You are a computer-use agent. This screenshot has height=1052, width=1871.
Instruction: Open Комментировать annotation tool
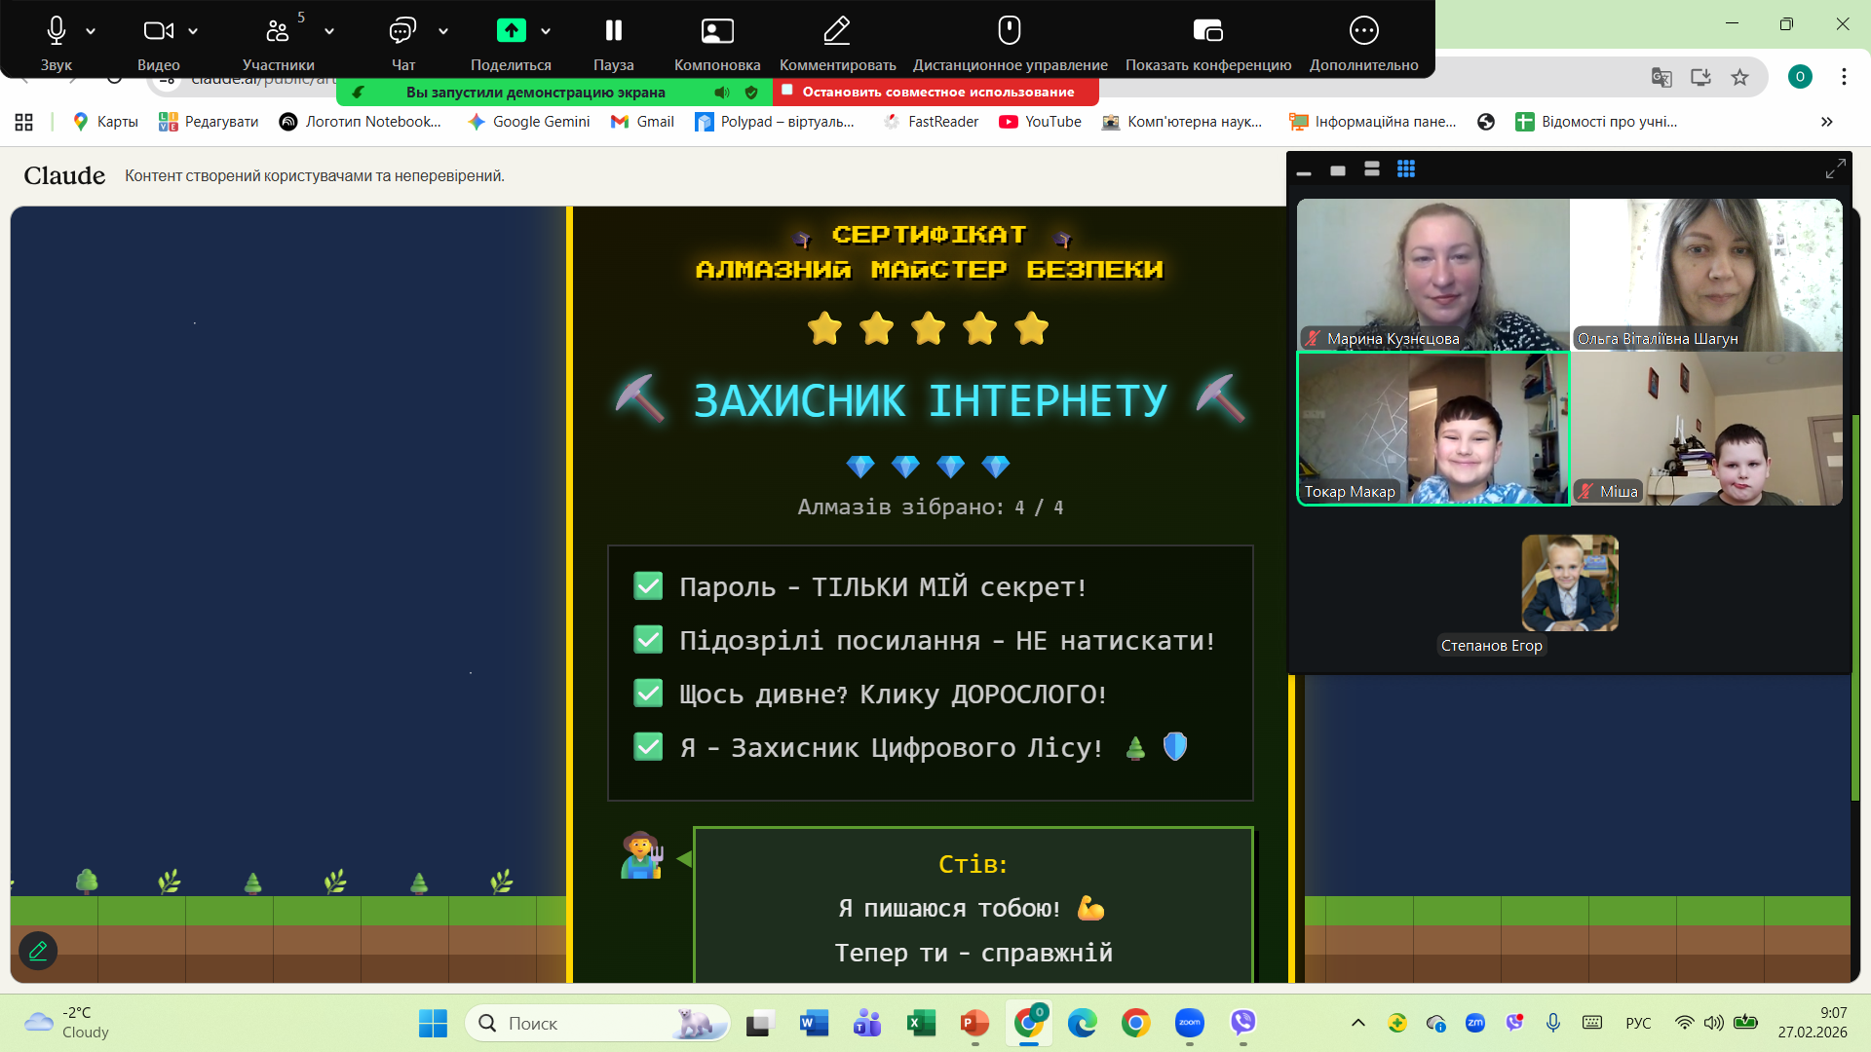pos(837,31)
